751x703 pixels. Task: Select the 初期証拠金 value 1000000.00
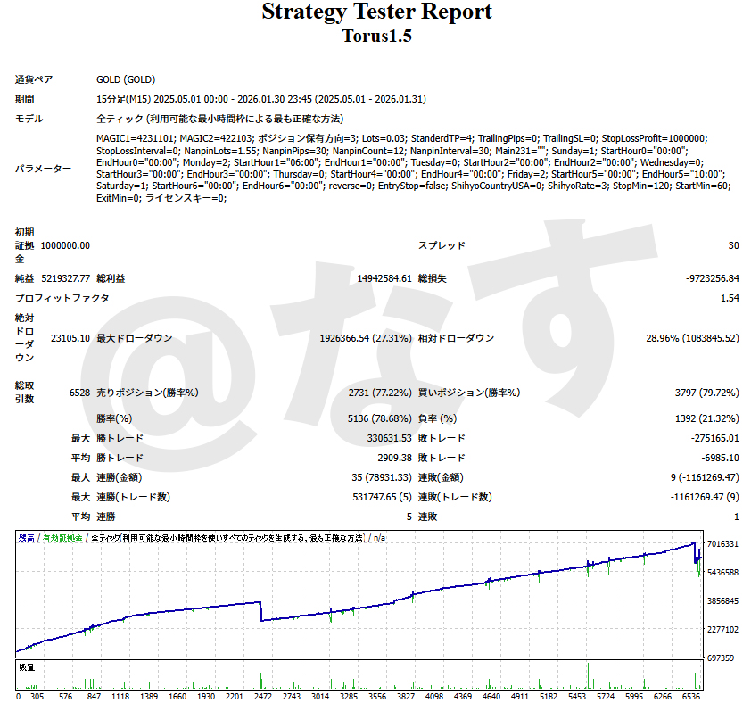(x=65, y=245)
